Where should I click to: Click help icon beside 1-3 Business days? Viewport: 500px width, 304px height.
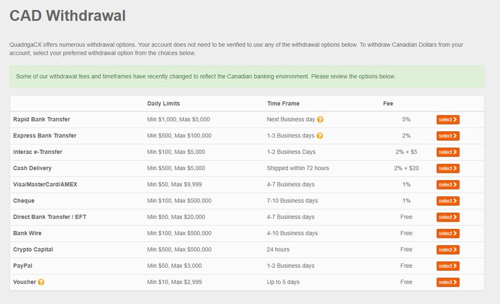(x=320, y=136)
